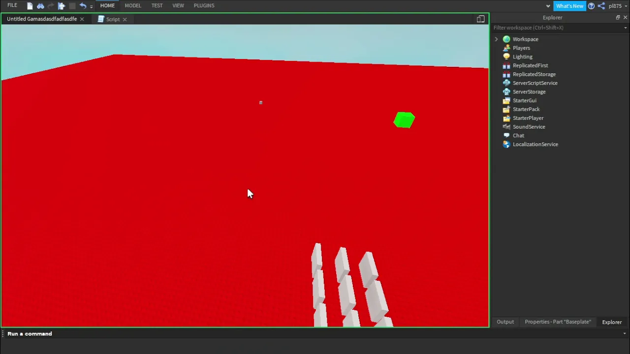Viewport: 630px width, 354px height.
Task: Click the What's New button
Action: (x=569, y=6)
